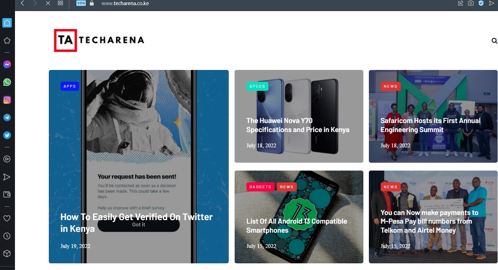
Task: Open tab grid speed dial button
Action: pos(60,3)
